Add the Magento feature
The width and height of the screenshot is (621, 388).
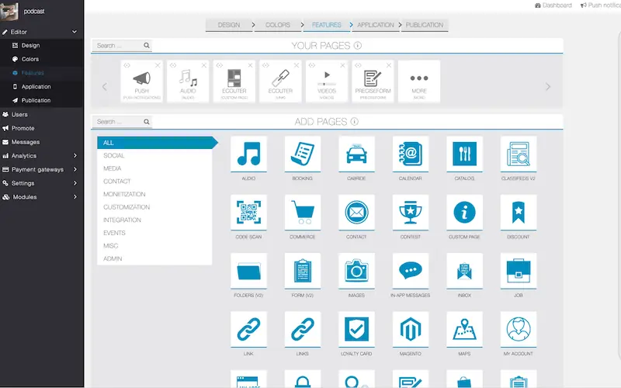411,329
